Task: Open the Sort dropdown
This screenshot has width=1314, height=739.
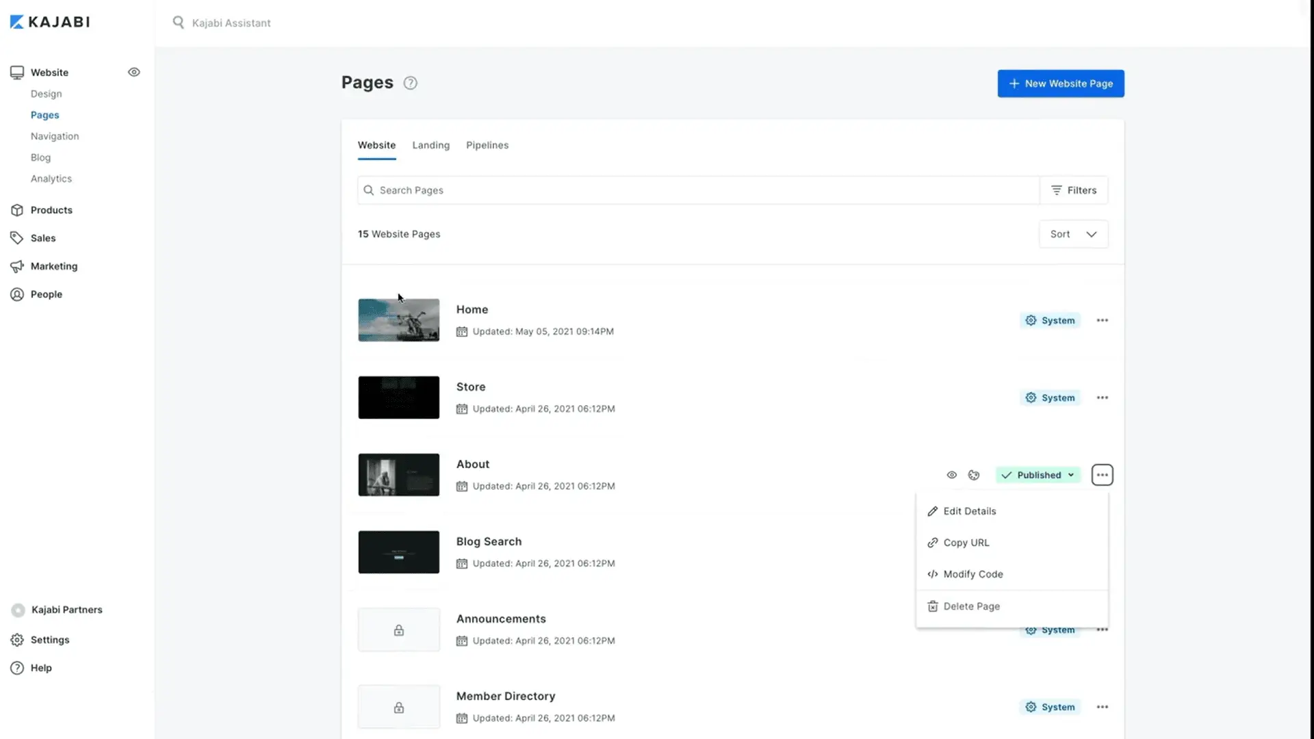Action: click(1073, 234)
